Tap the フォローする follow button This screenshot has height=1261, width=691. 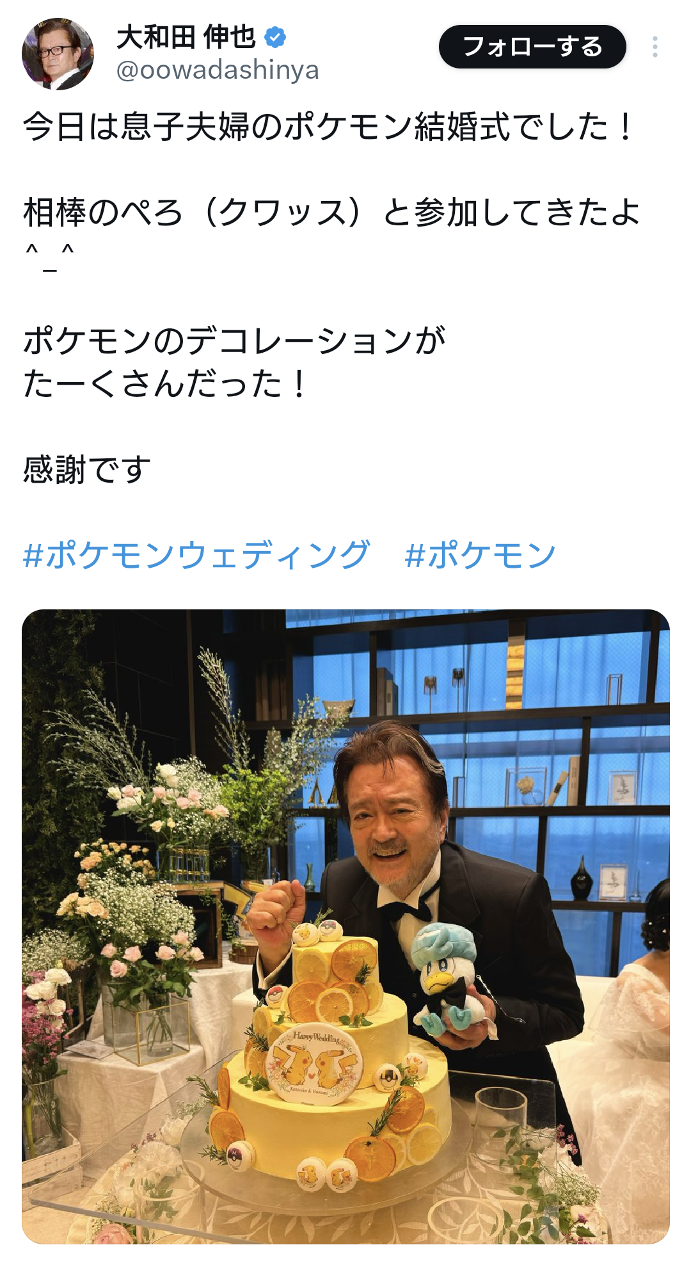(532, 47)
